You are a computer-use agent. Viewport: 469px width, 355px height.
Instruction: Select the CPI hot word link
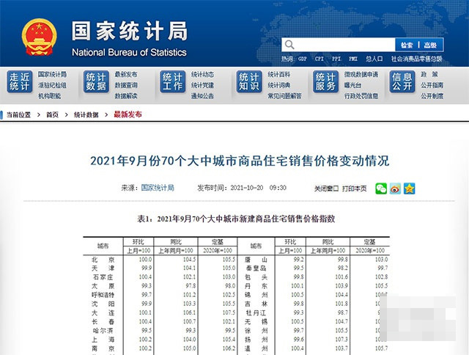coord(320,59)
